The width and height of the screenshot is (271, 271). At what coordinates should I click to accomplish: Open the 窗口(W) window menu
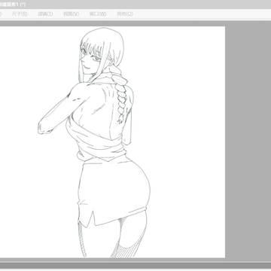[x=98, y=14]
